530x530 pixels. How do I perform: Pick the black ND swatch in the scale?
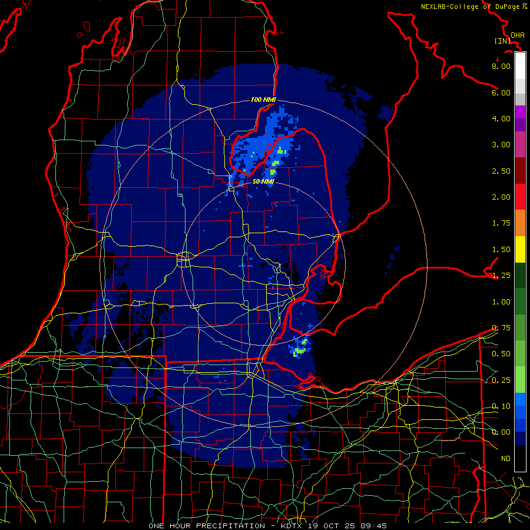pos(520,458)
